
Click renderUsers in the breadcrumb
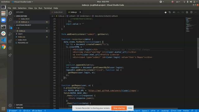85,16
